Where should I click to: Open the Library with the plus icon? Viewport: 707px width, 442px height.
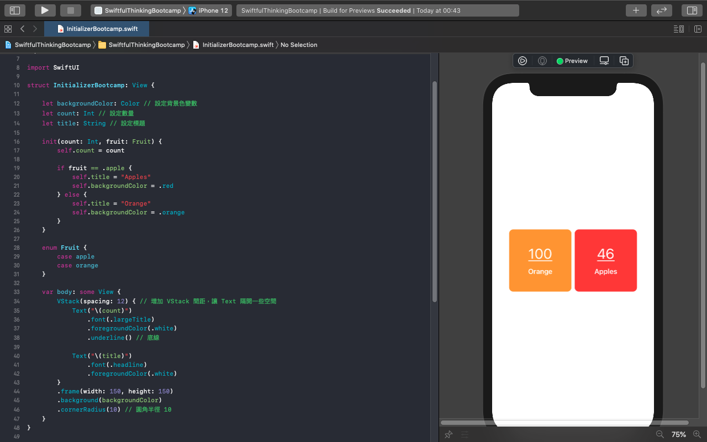tap(636, 10)
